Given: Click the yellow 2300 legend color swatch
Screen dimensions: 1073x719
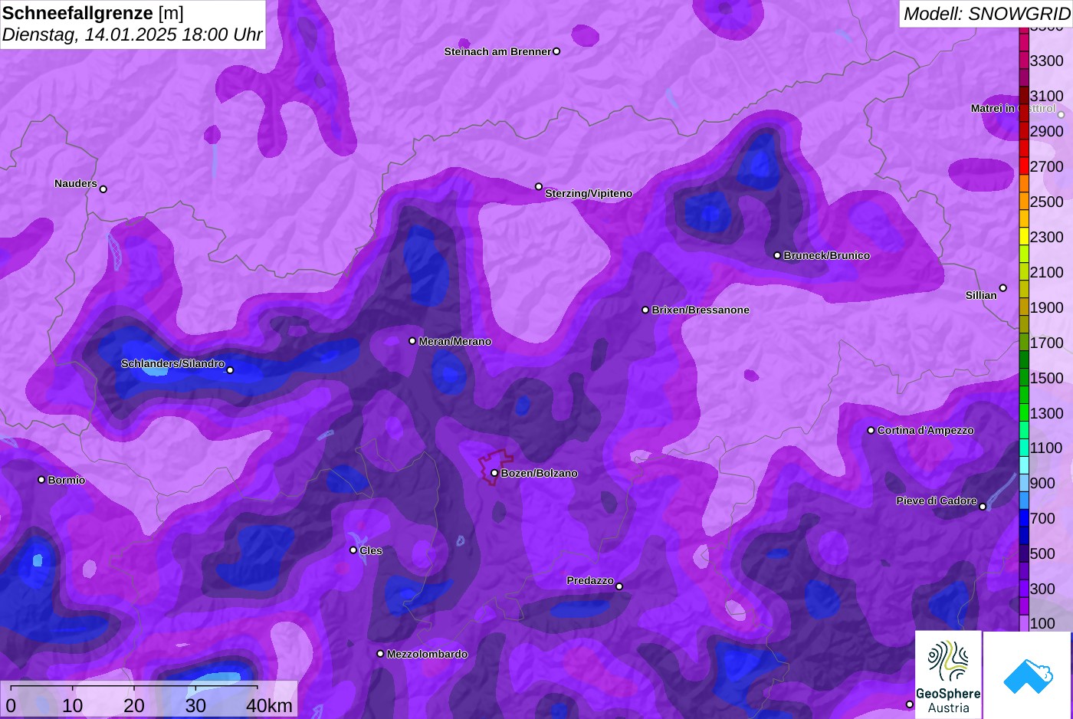Looking at the screenshot, I should (x=1024, y=237).
